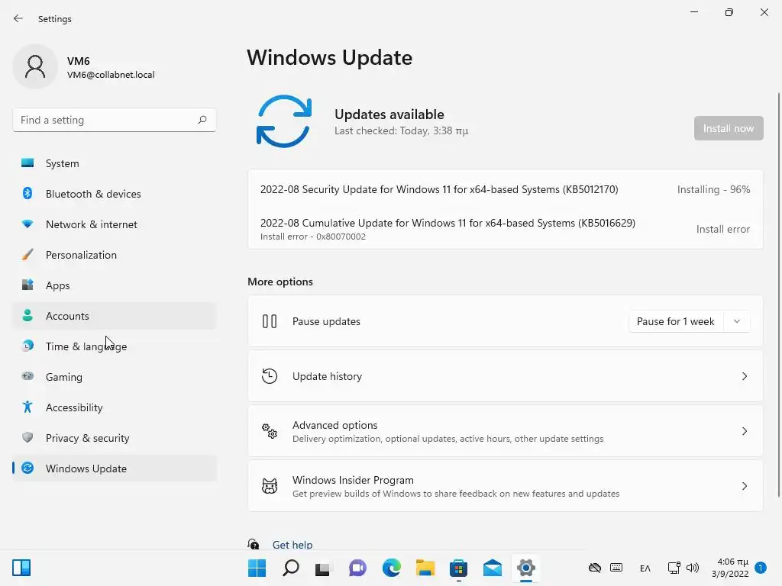The height and width of the screenshot is (586, 782).
Task: Expand Update history chevron
Action: [744, 376]
